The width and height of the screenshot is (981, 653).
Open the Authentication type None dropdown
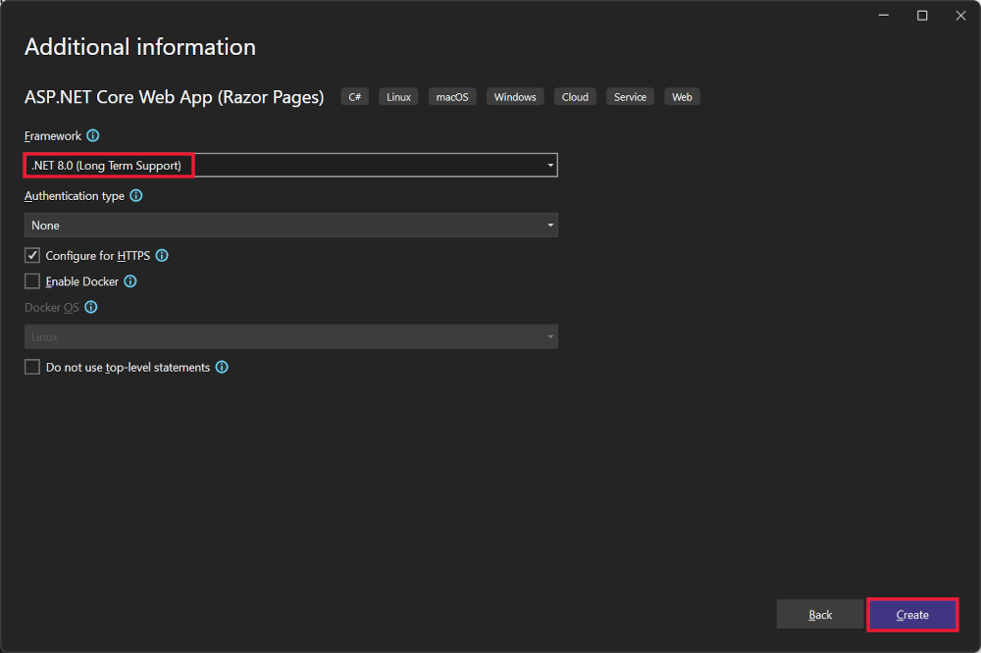coord(291,226)
